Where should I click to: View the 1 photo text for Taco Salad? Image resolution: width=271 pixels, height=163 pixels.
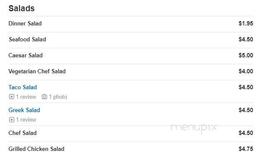coord(58,97)
